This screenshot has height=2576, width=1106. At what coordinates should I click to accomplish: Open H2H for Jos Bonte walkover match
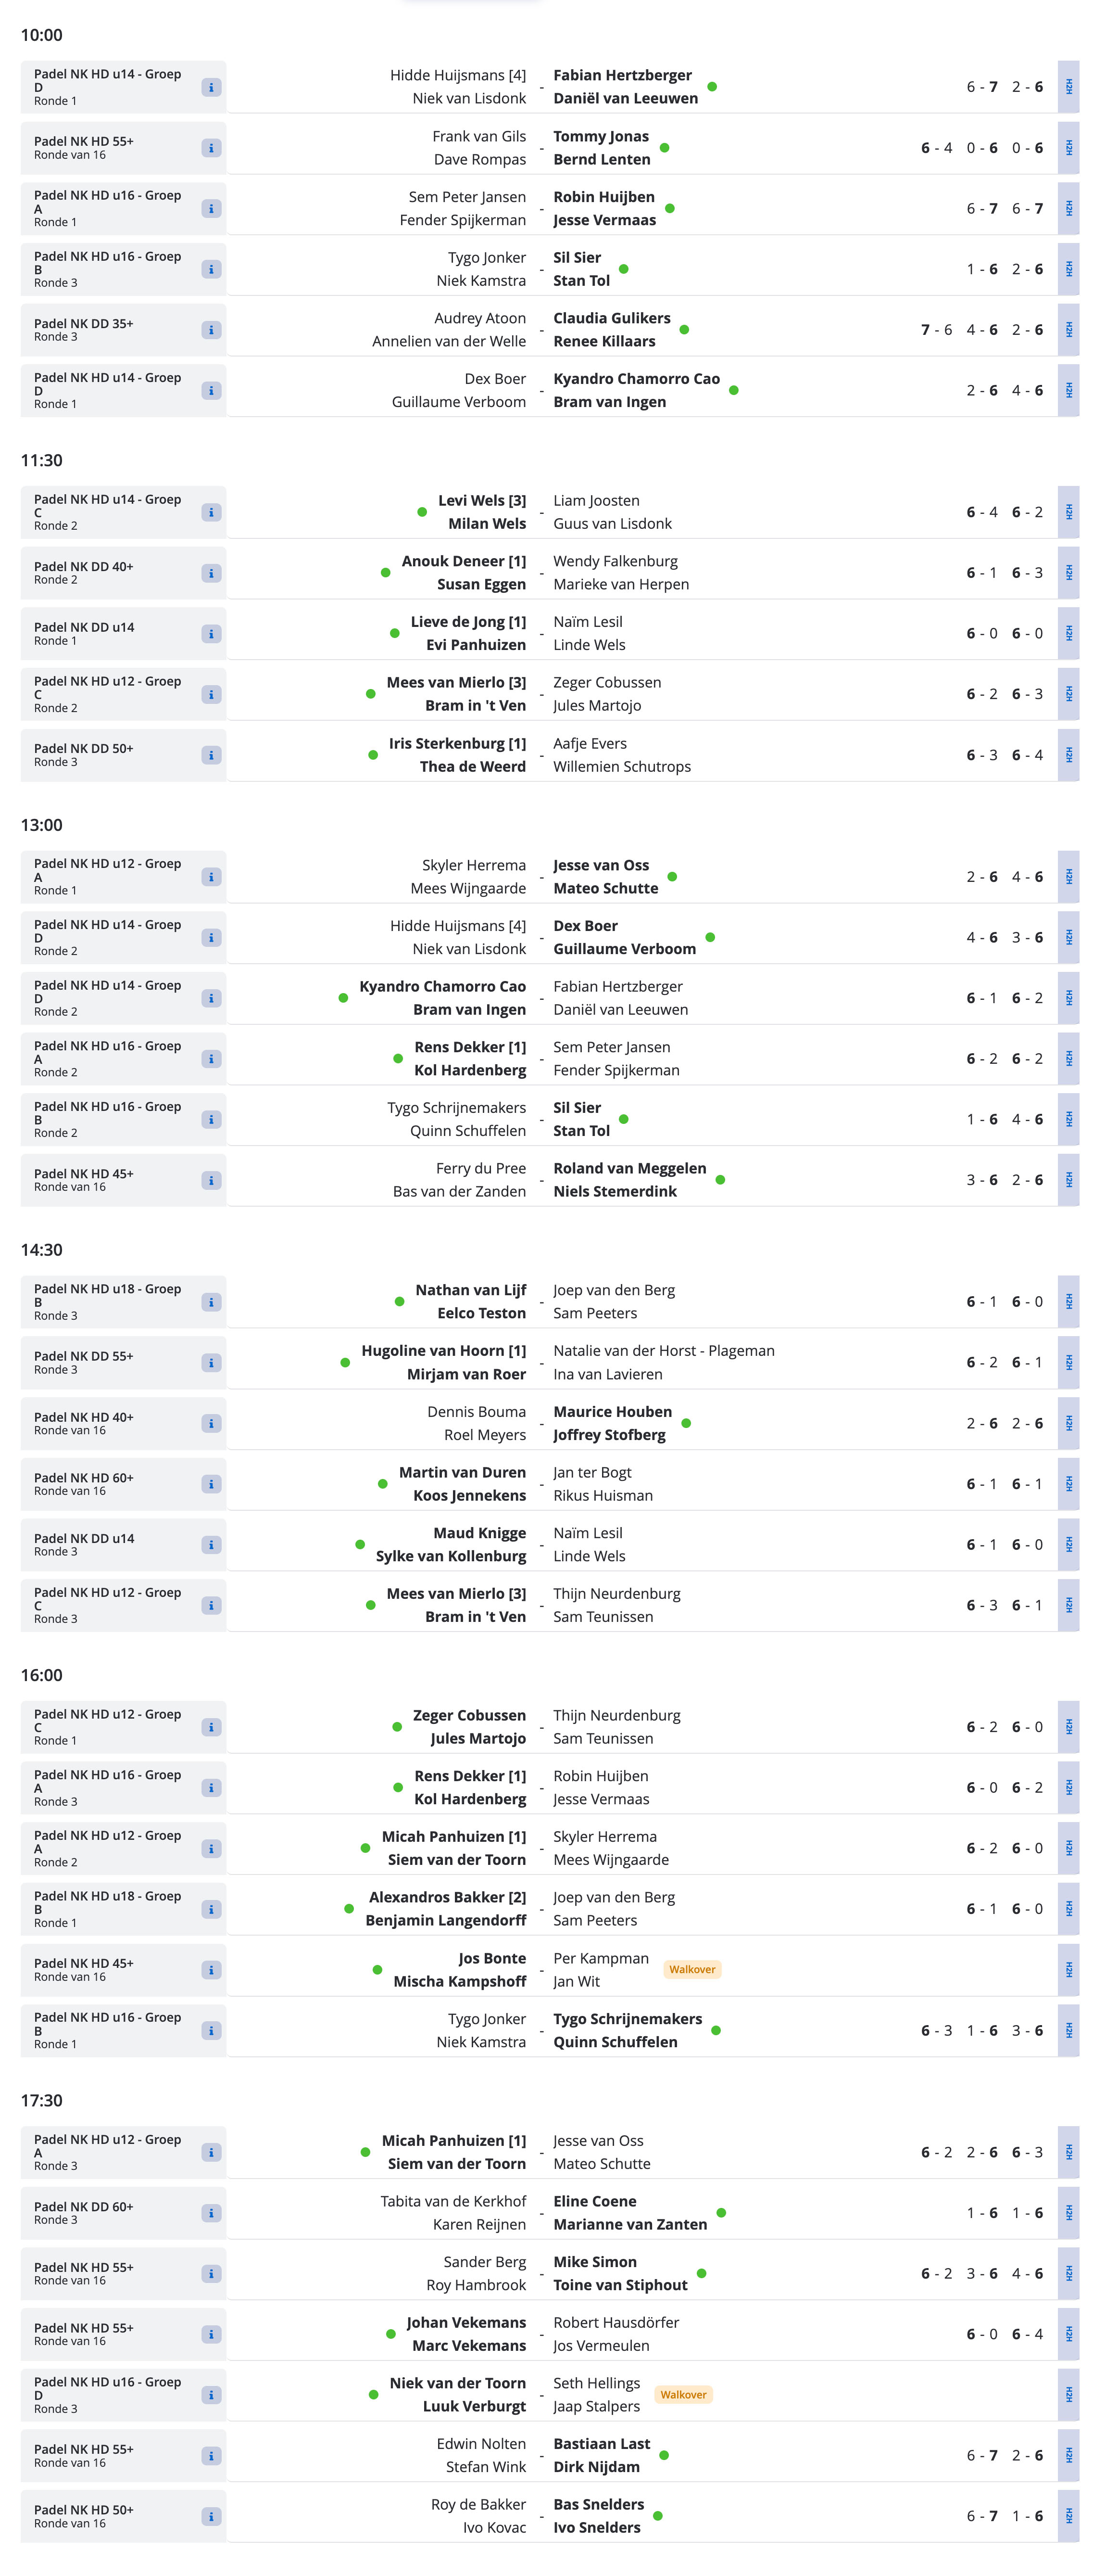(x=1068, y=1970)
